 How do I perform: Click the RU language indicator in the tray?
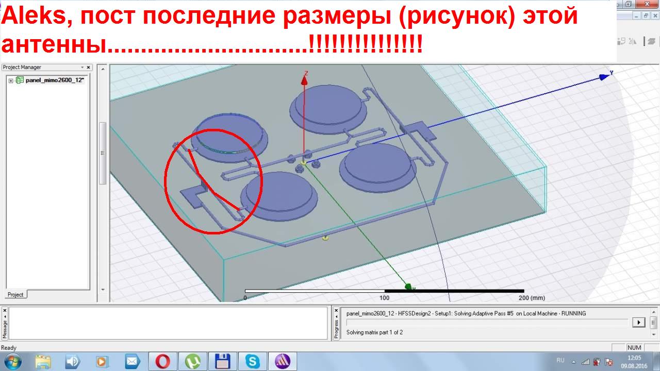[x=560, y=361]
